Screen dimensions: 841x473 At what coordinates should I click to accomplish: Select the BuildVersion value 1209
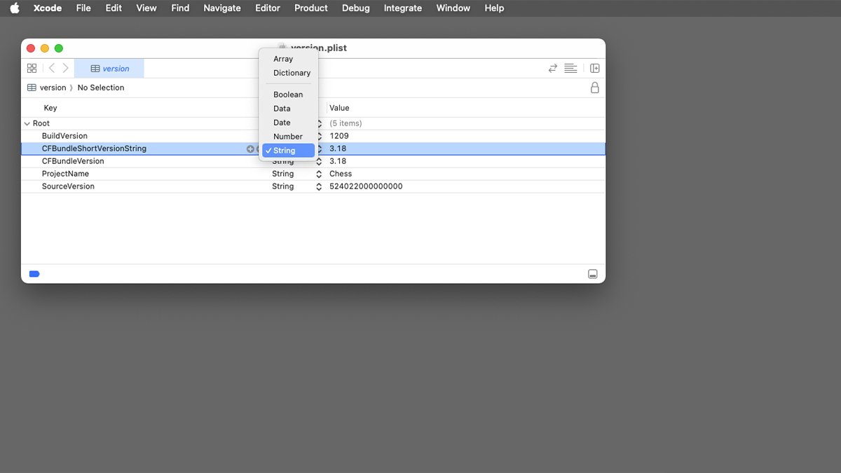click(339, 136)
